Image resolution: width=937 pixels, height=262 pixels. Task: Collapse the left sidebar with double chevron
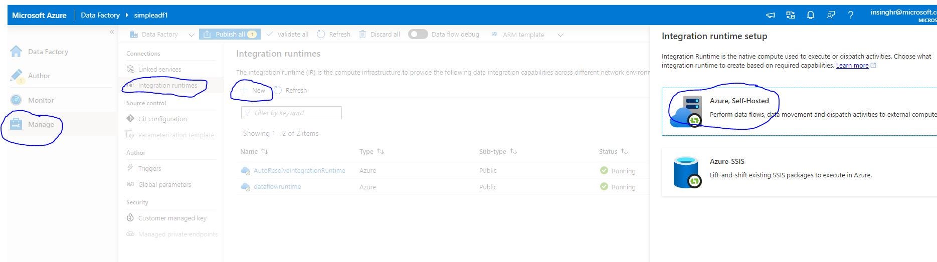(112, 32)
